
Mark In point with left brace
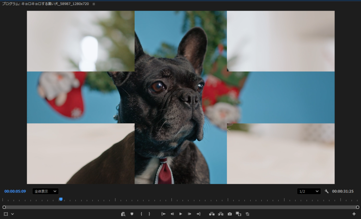click(141, 214)
